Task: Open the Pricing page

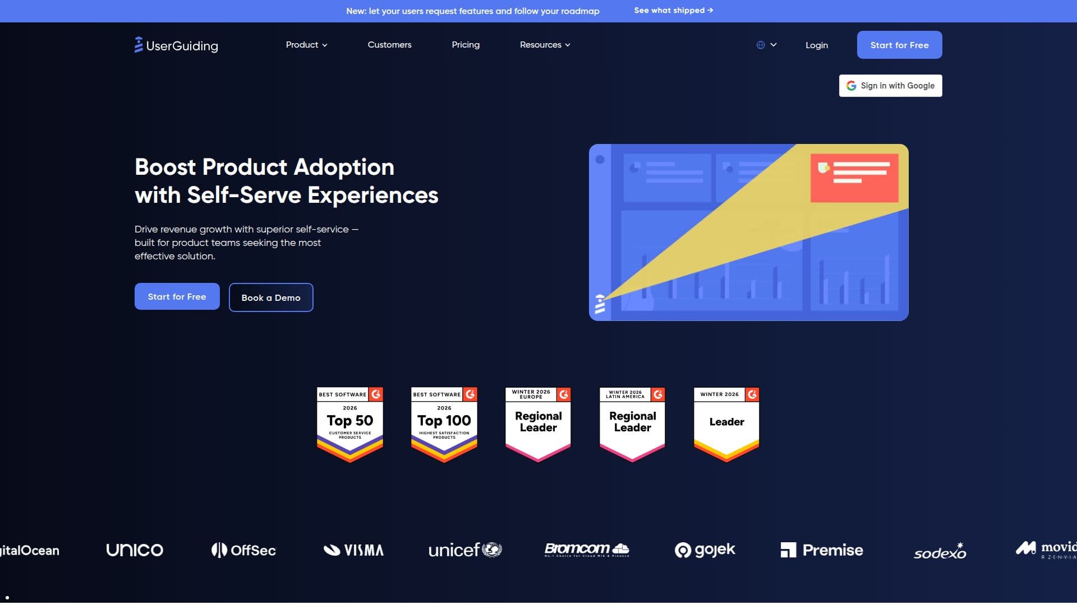Action: (x=466, y=45)
